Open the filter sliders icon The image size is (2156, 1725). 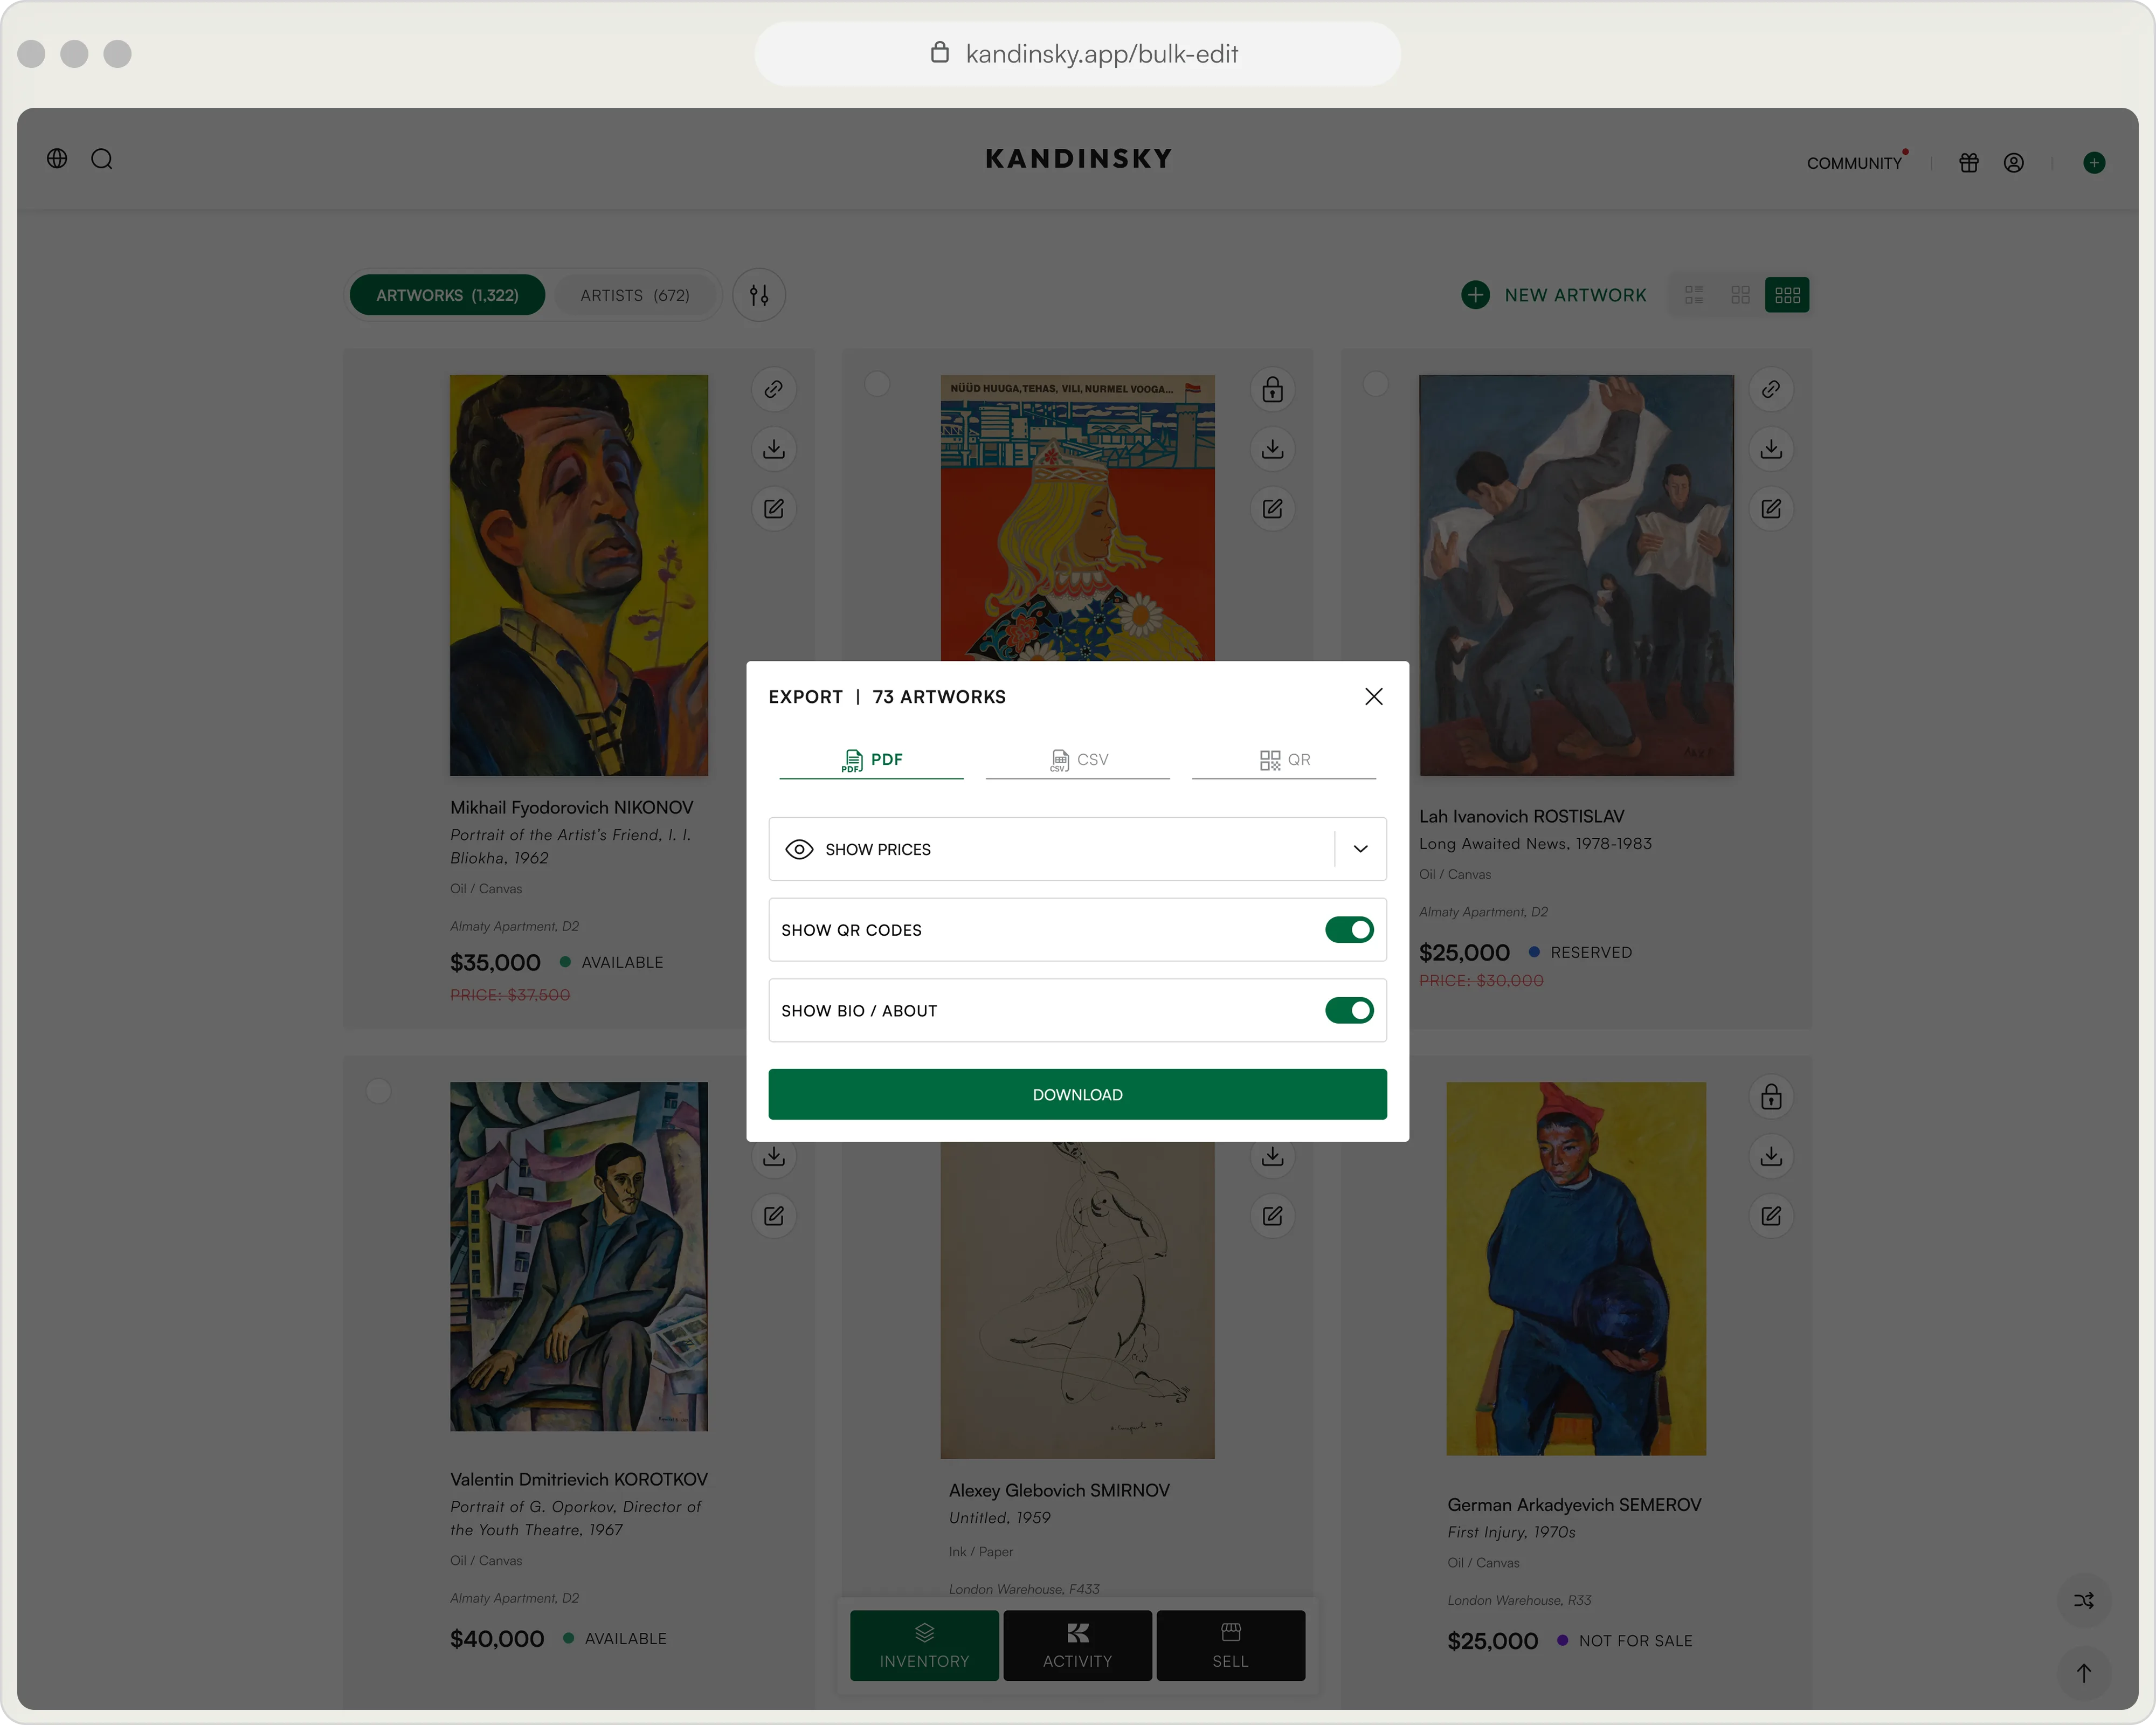point(759,295)
